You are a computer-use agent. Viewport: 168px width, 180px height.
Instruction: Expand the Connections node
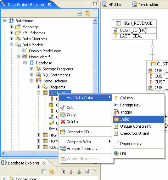5,179
